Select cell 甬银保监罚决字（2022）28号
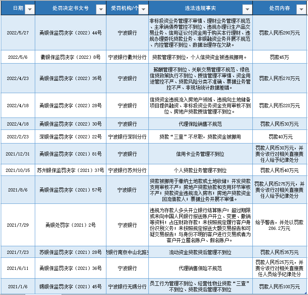 [x=70, y=106]
